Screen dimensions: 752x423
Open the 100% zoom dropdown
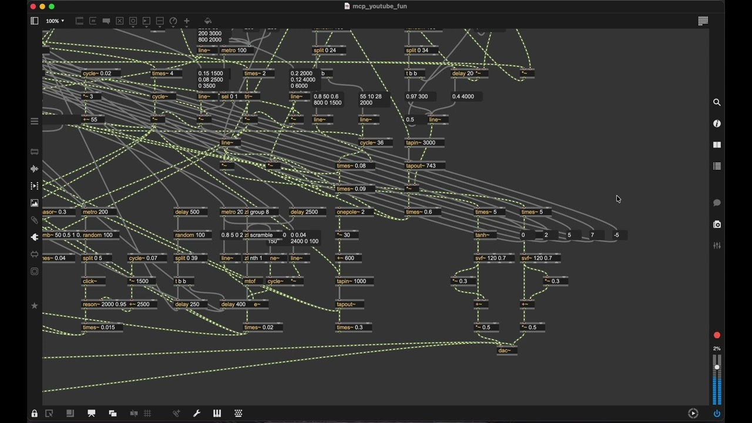pos(55,21)
